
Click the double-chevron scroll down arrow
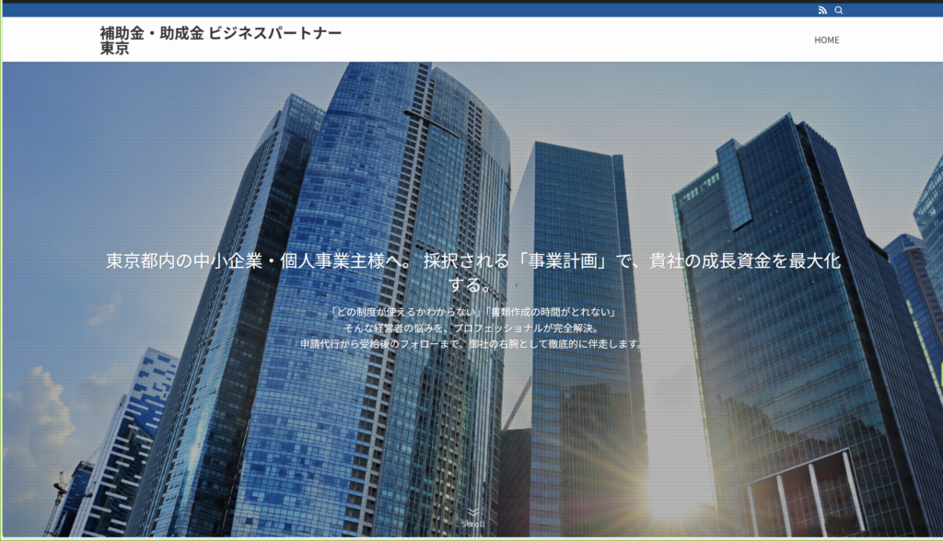472,513
